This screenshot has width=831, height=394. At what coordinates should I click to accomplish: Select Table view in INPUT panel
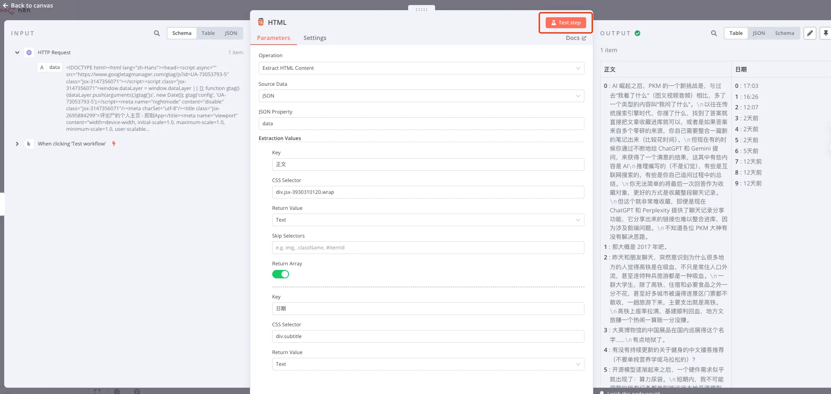pyautogui.click(x=208, y=33)
